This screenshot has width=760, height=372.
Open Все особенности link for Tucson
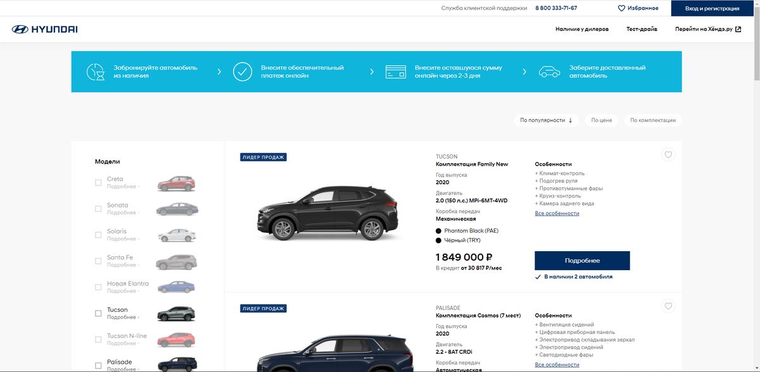[557, 213]
